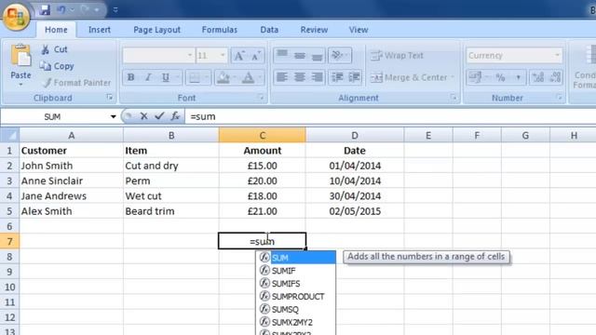Increase font size with Grow Font icon
Viewport: 596px width, 335px height.
(x=239, y=56)
